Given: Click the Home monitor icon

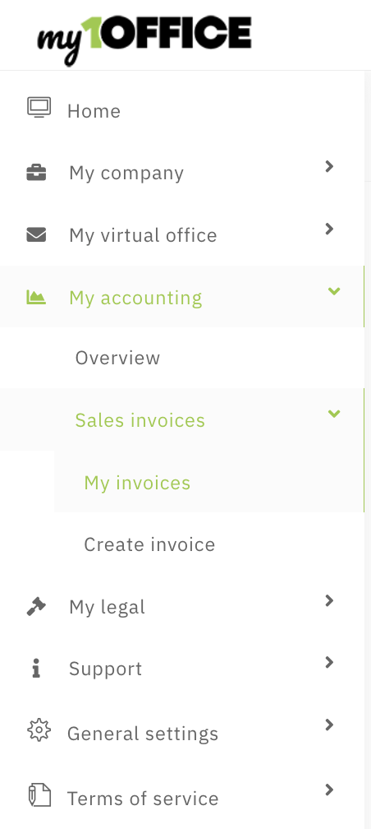Looking at the screenshot, I should click(x=39, y=108).
